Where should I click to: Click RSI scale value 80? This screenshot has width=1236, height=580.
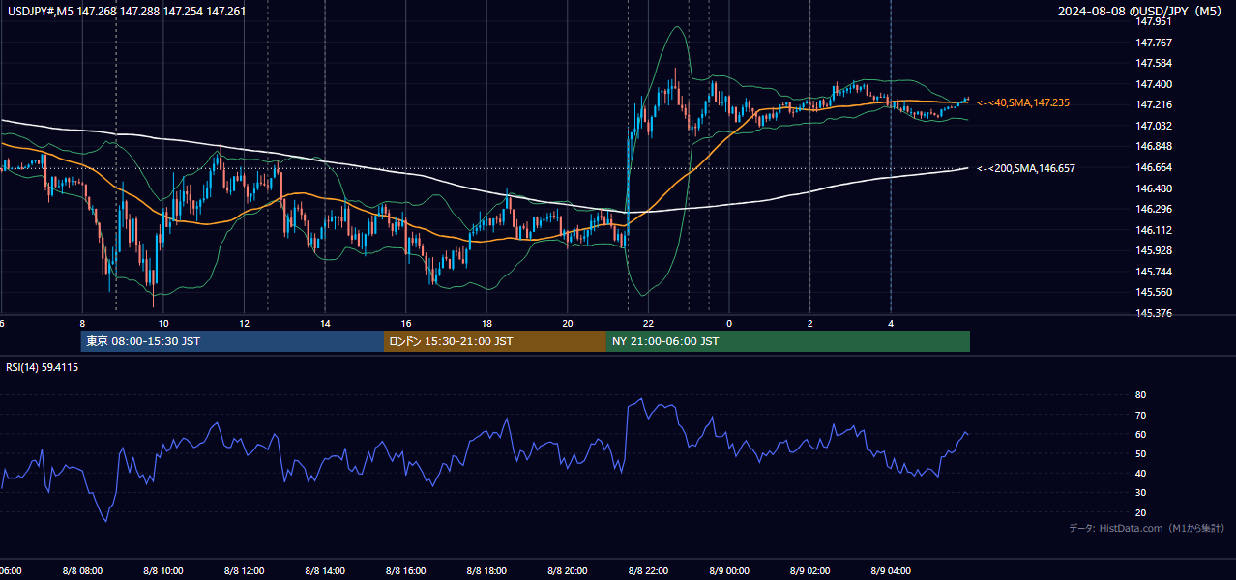[1141, 395]
